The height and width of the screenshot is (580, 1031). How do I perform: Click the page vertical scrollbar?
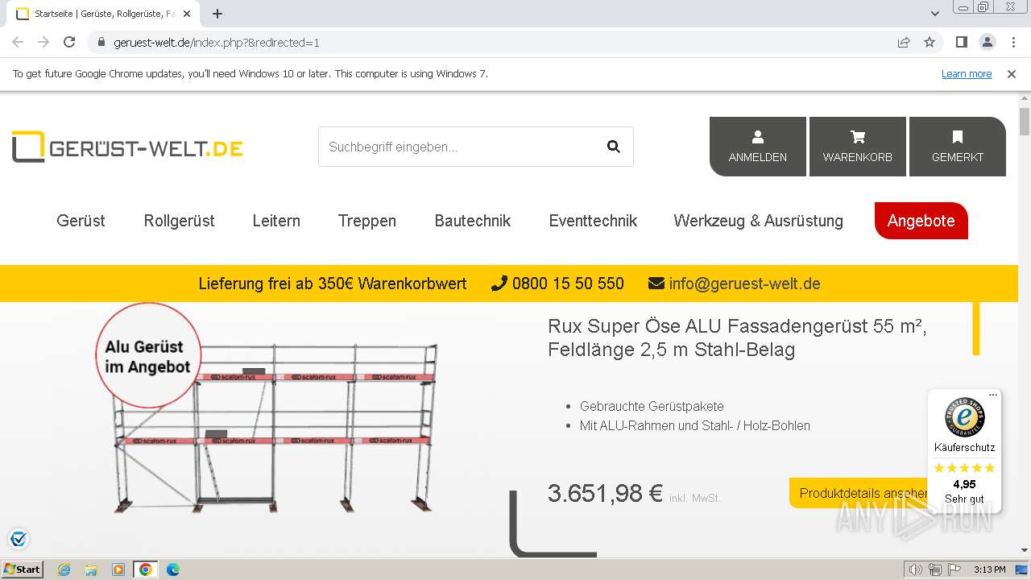(x=1025, y=322)
